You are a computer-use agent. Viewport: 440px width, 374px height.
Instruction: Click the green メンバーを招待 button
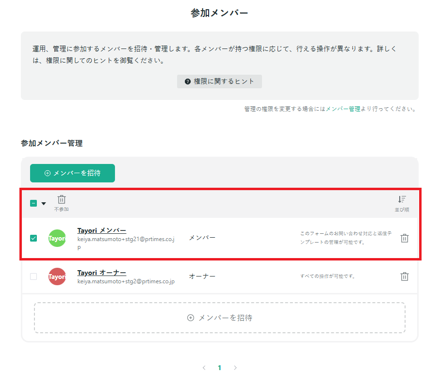(72, 173)
